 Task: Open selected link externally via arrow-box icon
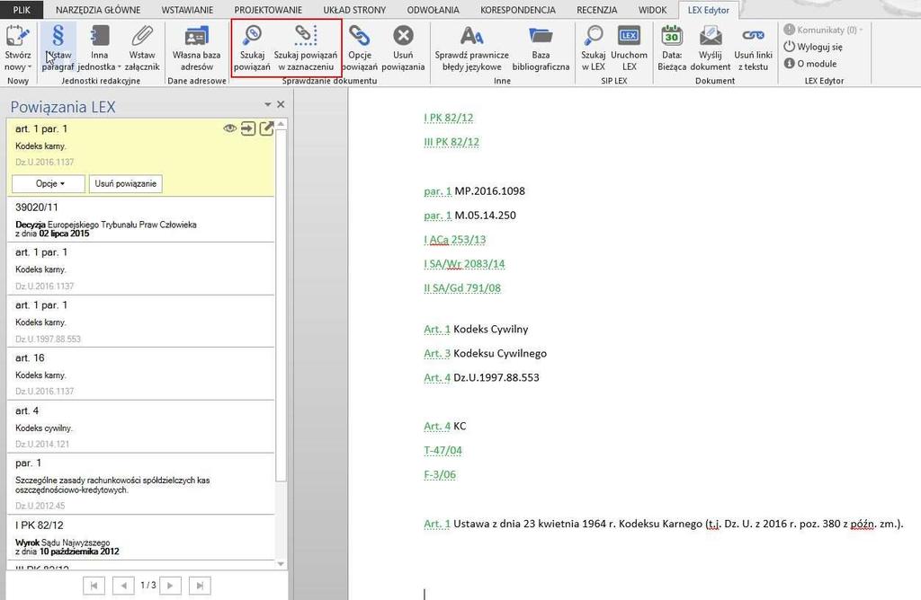point(266,128)
